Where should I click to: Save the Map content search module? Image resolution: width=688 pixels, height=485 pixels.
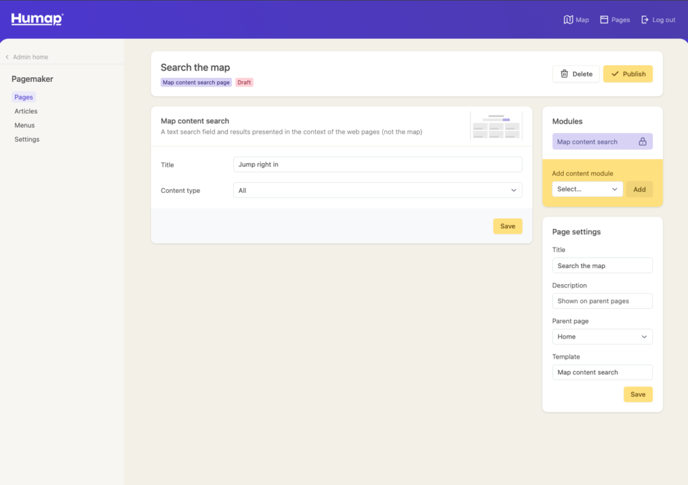(507, 226)
